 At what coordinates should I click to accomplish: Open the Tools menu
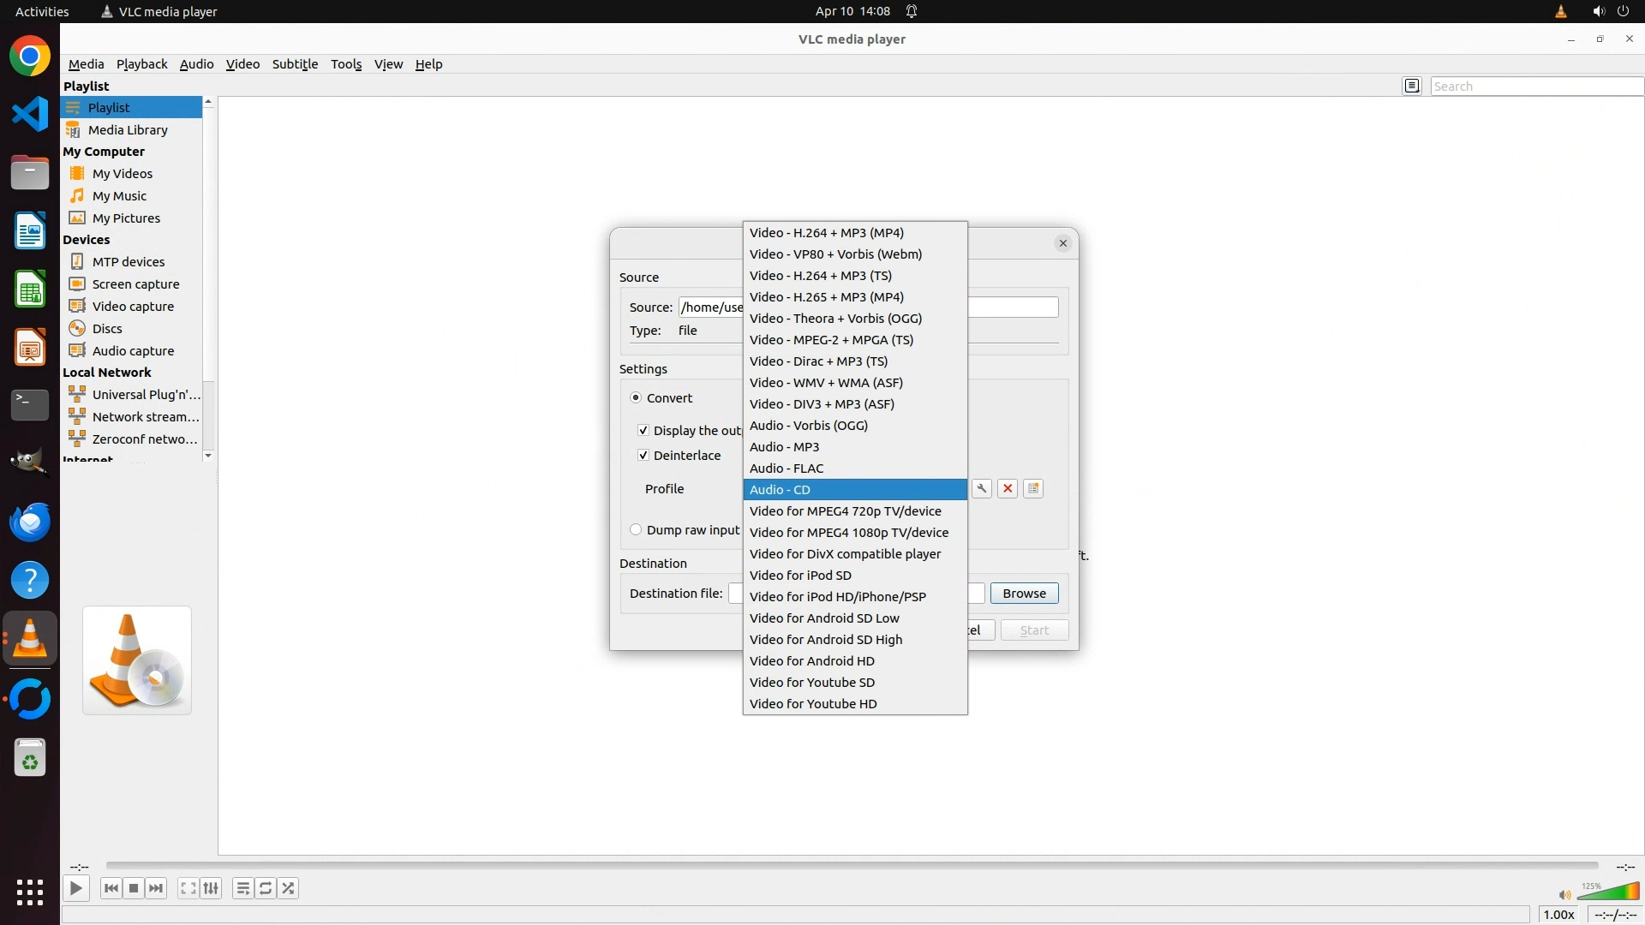[346, 64]
